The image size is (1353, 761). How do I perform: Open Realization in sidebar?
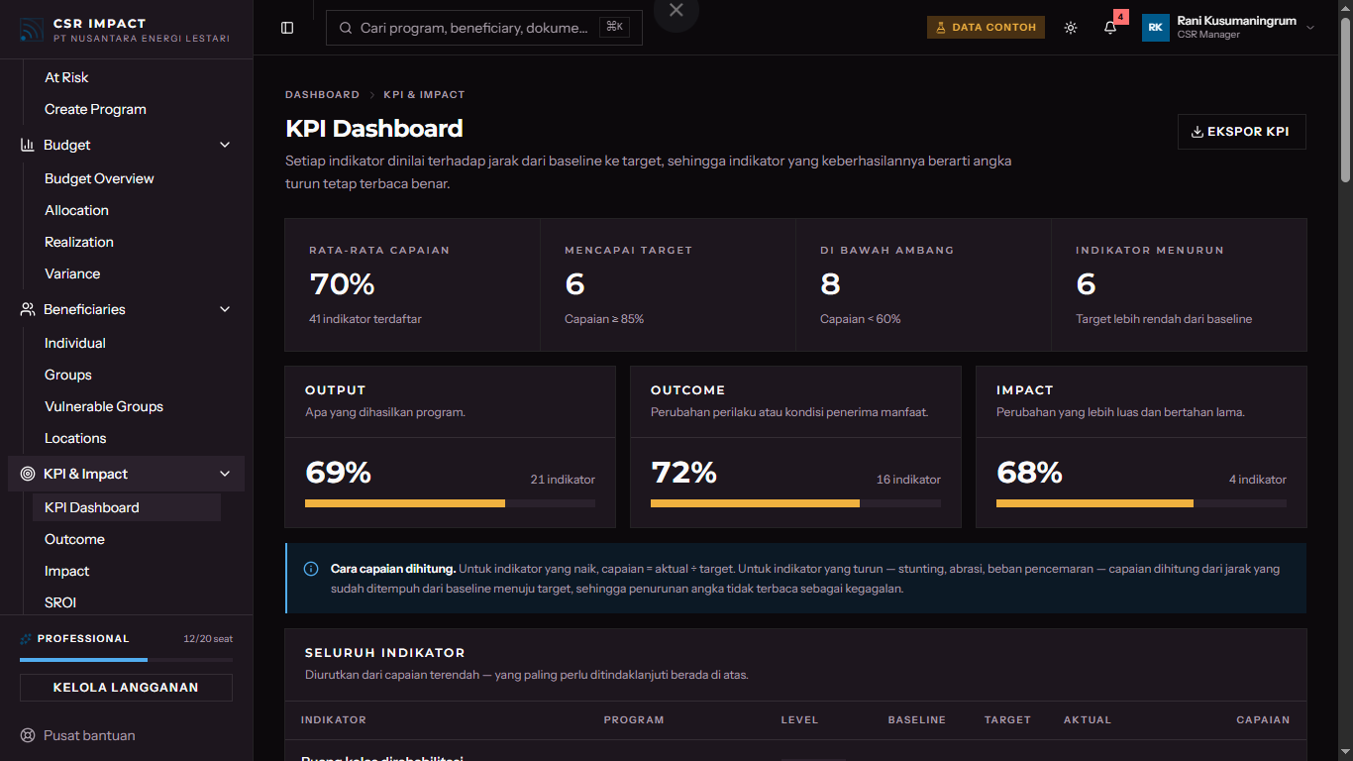[79, 242]
